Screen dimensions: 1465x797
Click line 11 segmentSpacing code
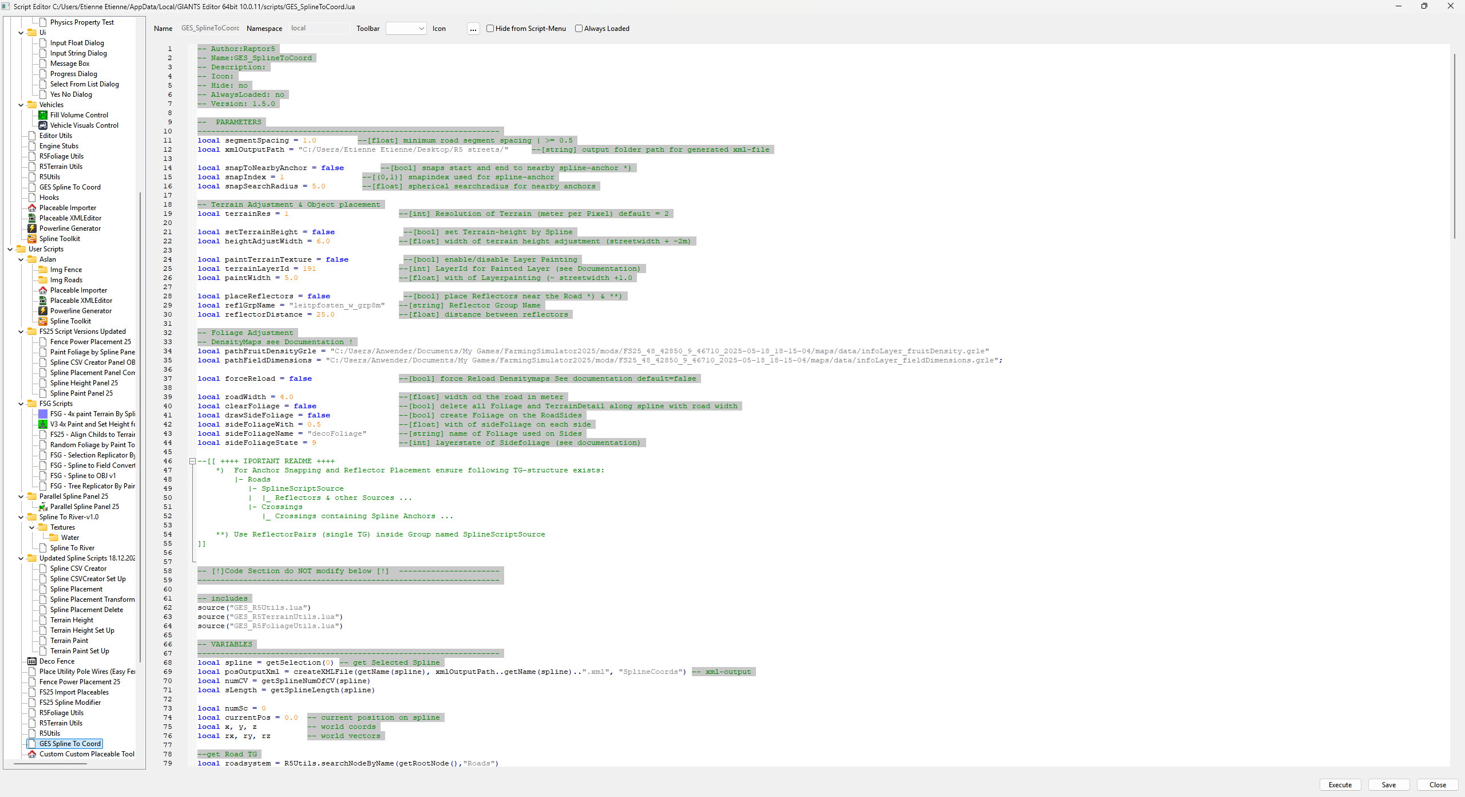[x=257, y=140]
